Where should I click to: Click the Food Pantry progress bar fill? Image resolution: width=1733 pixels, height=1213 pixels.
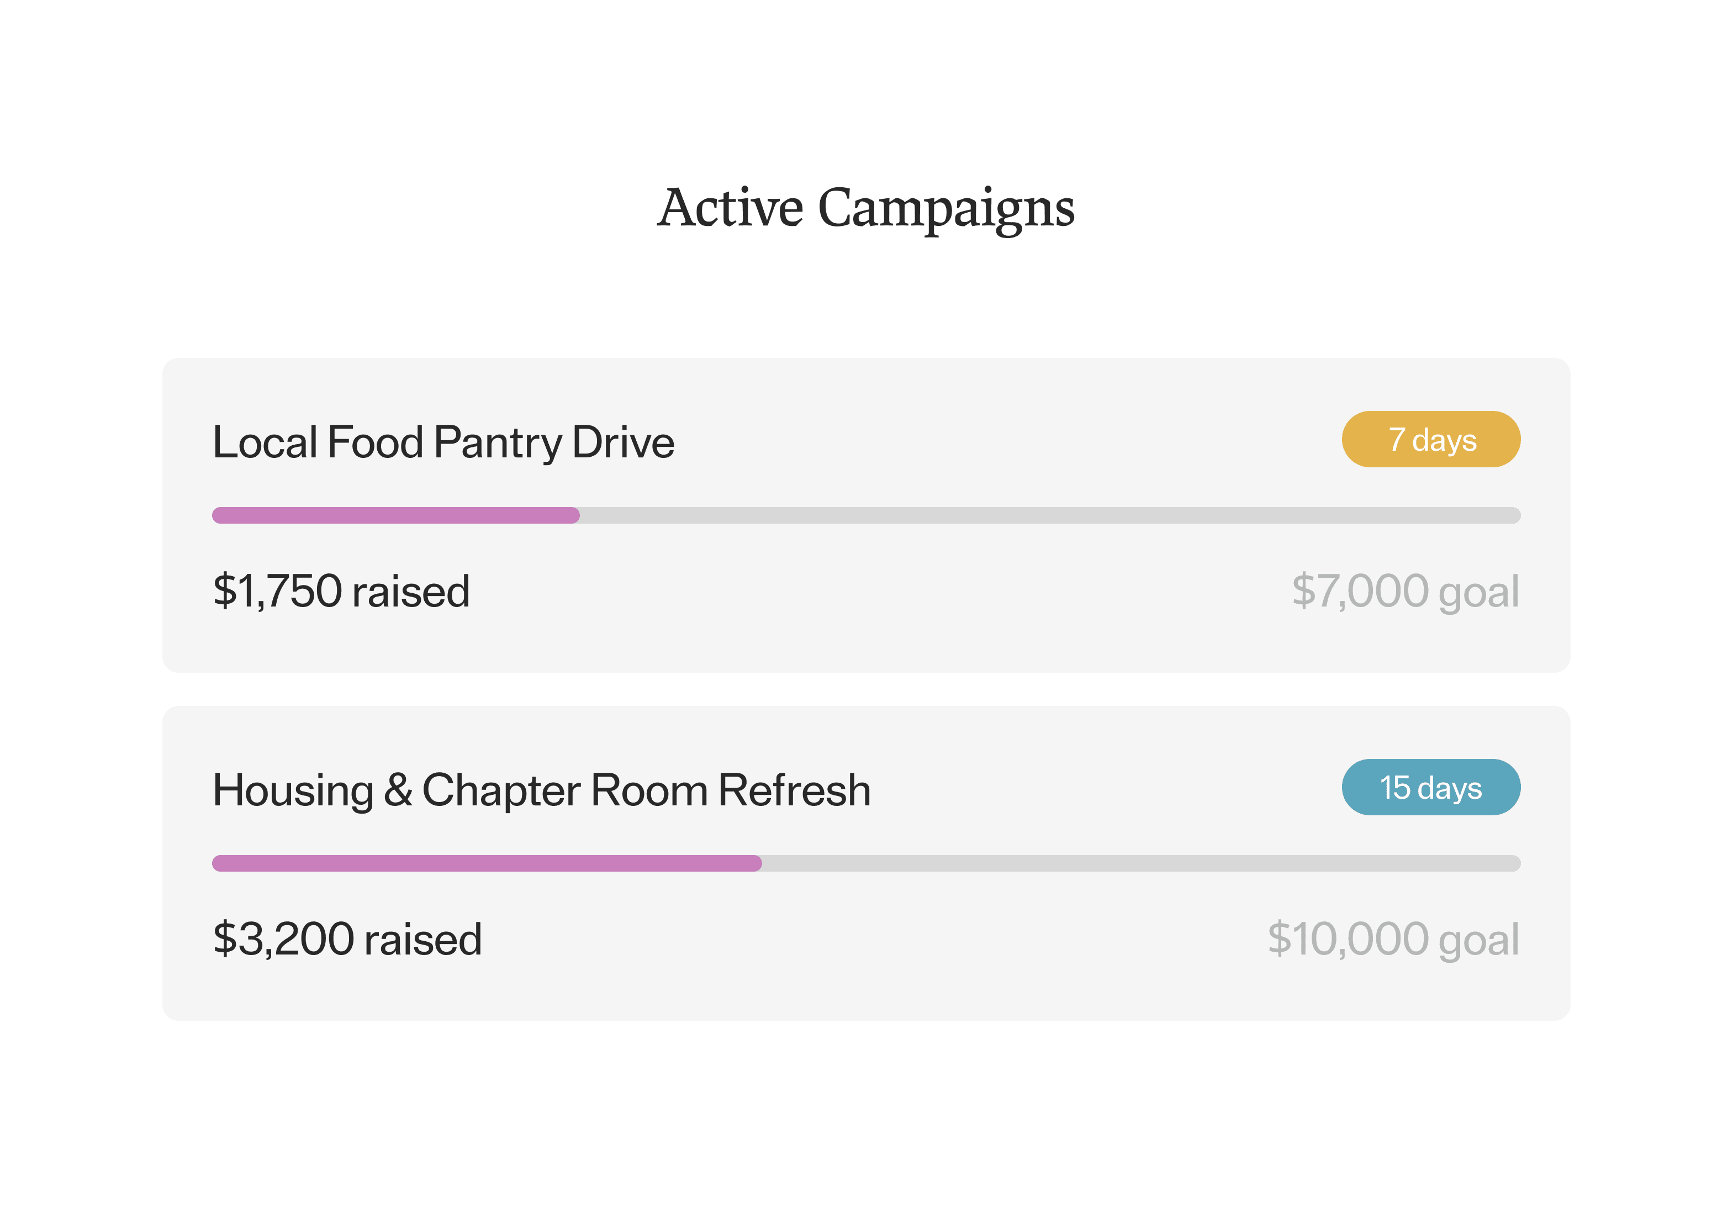click(395, 515)
